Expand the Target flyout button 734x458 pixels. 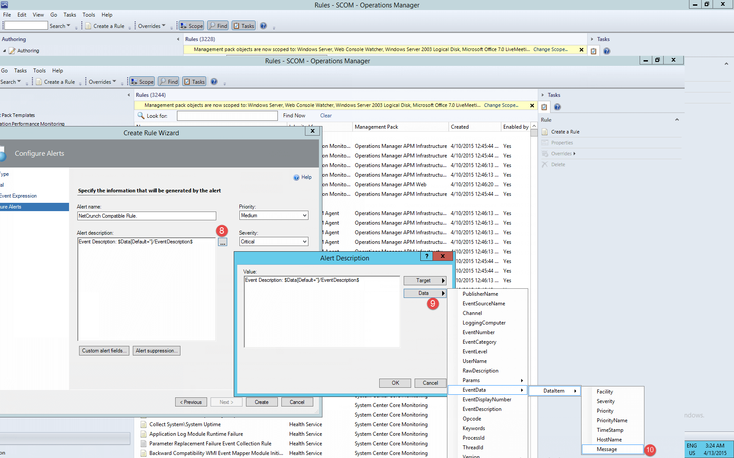coord(425,280)
